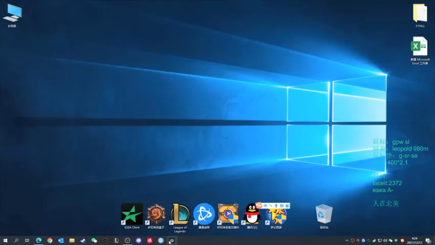The image size is (435, 245).
Task: Click the blue round icon in system tray
Action: pyautogui.click(x=363, y=241)
